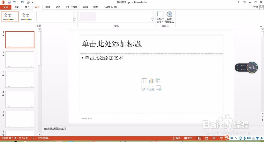The height and width of the screenshot is (142, 264).
Task: Select slide 3 thumbnail
Action: point(20,79)
